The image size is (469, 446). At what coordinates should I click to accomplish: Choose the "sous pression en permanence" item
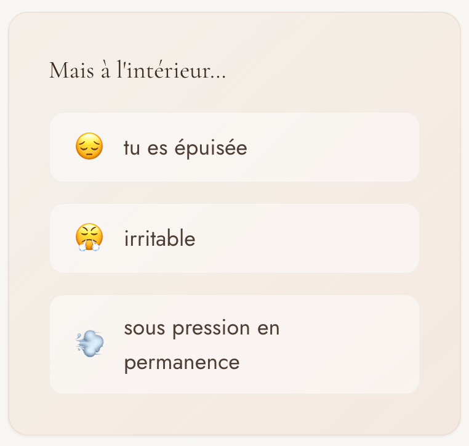[201, 345]
